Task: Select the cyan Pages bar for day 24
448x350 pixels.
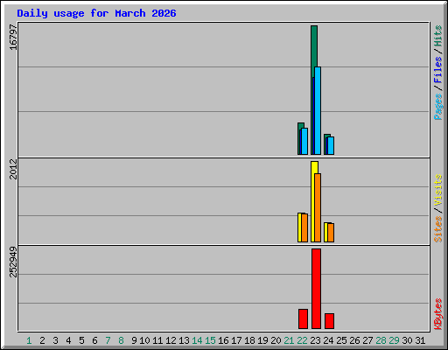Action: (331, 146)
